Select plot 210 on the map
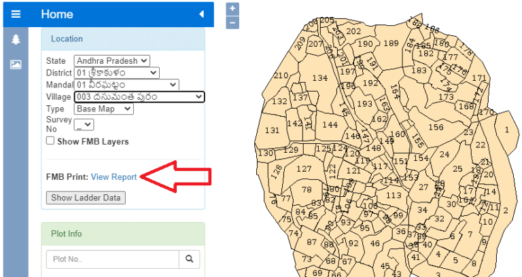The height and width of the screenshot is (277, 522). click(x=281, y=75)
